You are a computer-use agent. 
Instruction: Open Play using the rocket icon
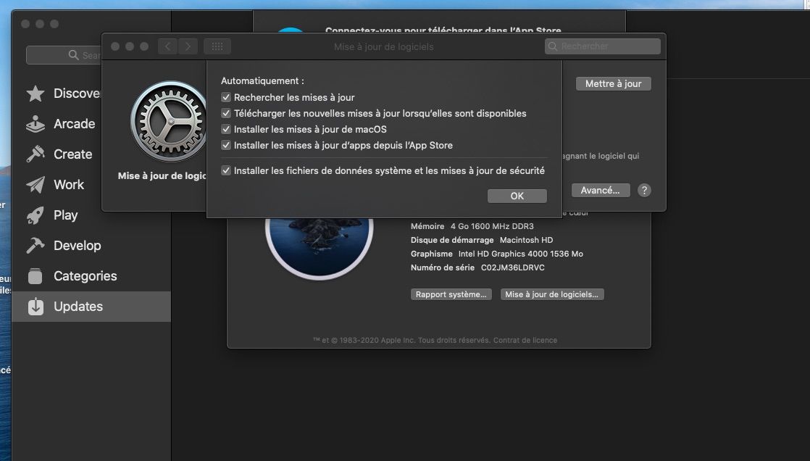35,215
